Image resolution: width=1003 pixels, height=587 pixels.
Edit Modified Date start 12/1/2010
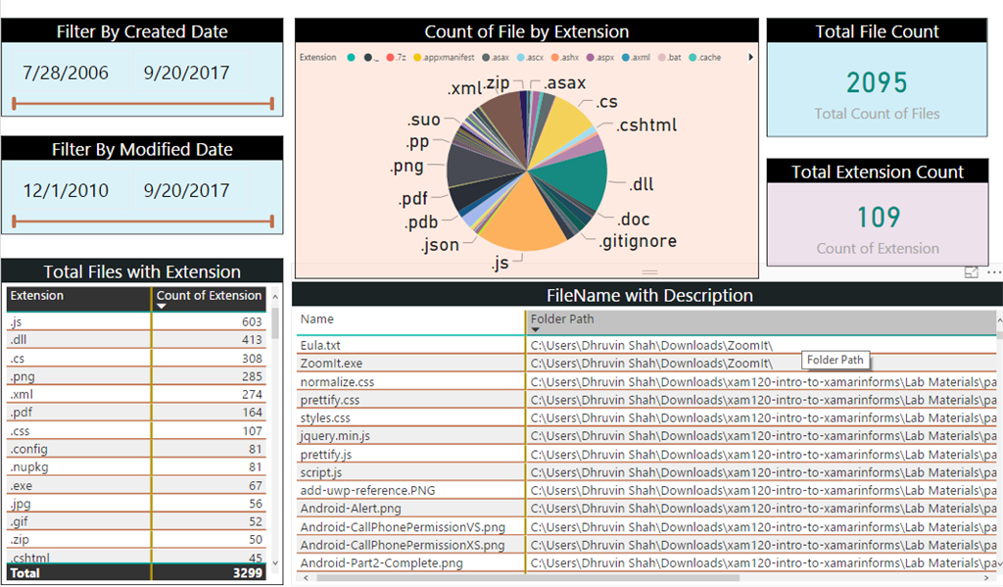pos(66,191)
